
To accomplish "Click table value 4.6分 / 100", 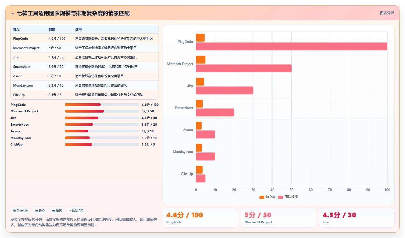I will (x=57, y=39).
